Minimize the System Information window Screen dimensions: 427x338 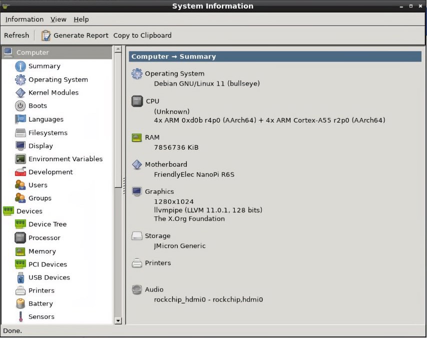pyautogui.click(x=401, y=7)
